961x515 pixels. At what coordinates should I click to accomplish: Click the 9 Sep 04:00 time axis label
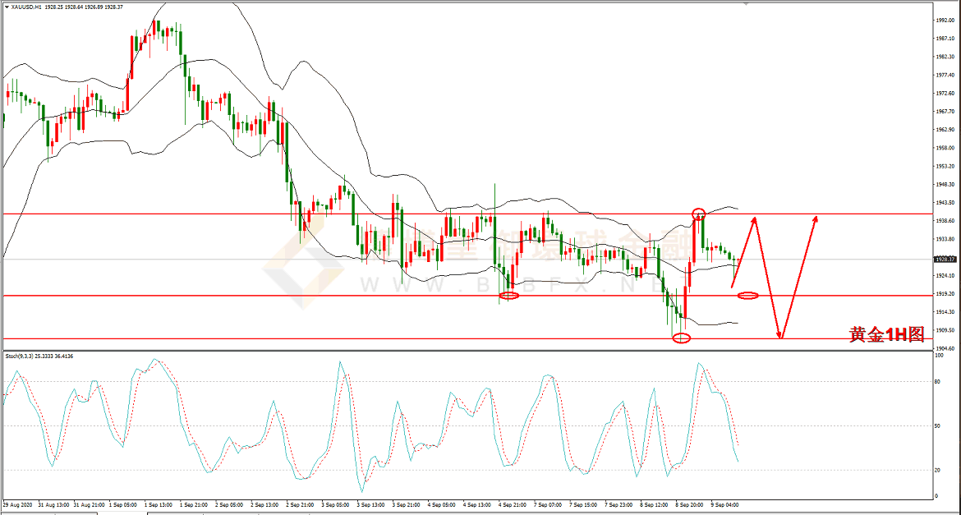[725, 504]
